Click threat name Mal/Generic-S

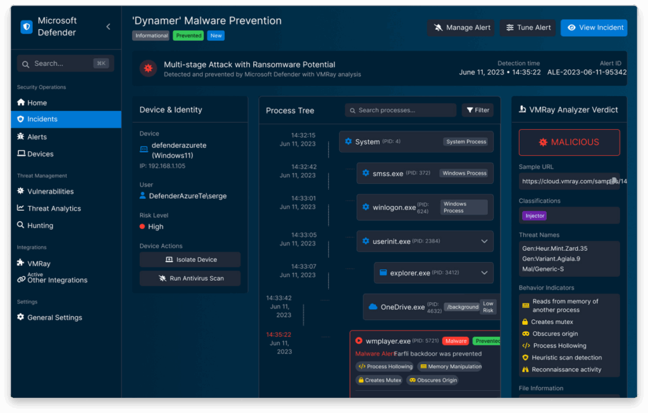543,269
